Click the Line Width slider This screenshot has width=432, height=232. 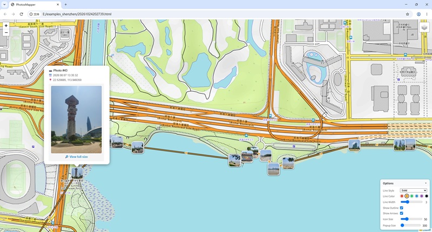pyautogui.click(x=411, y=202)
